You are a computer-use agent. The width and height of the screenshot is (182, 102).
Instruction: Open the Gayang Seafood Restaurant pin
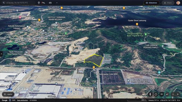coord(39,20)
